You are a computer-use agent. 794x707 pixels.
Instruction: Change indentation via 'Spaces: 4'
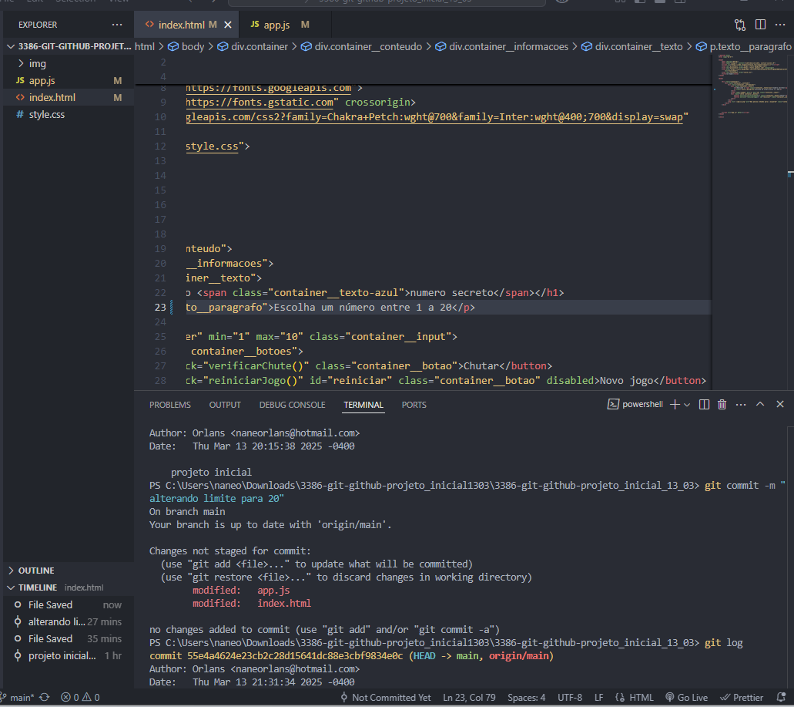pos(527,698)
